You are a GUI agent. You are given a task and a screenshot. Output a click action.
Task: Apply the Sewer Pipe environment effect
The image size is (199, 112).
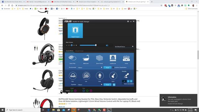pyautogui.click(x=72, y=59)
